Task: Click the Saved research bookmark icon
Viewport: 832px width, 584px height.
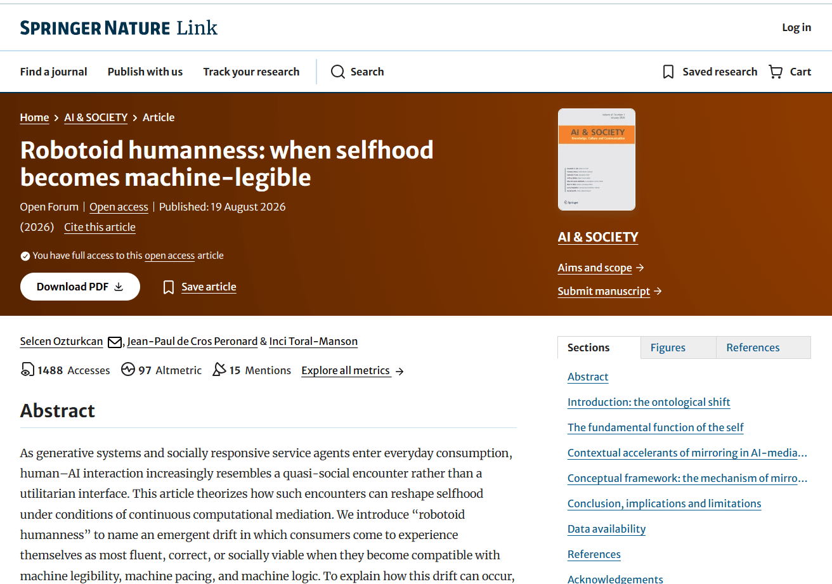Action: [x=668, y=72]
